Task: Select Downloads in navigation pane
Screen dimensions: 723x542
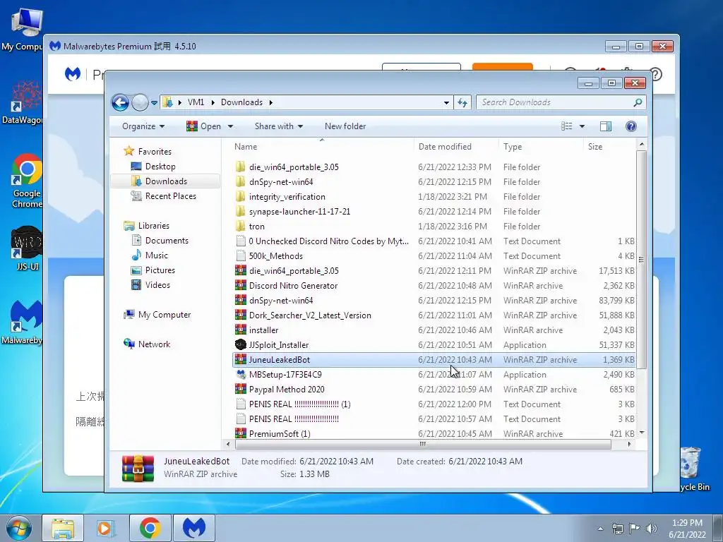Action: (166, 181)
